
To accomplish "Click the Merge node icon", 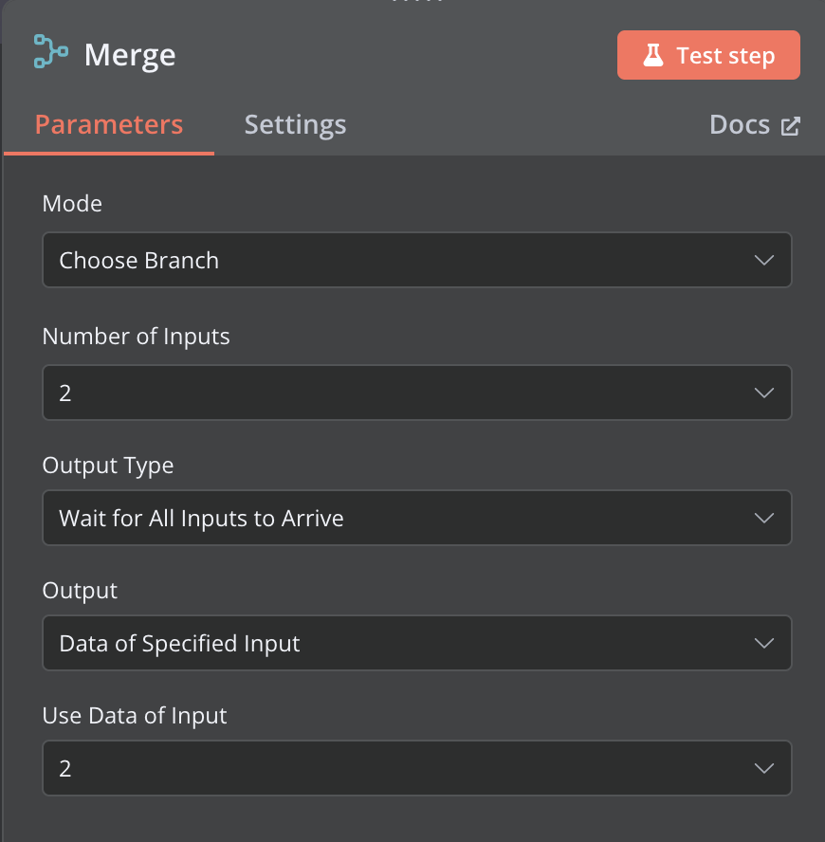I will 51,51.
